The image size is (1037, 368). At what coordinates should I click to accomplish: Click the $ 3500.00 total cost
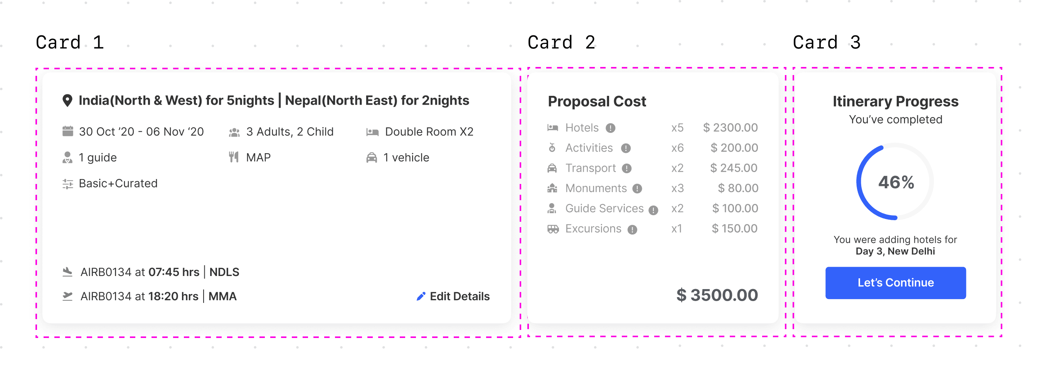(x=717, y=295)
